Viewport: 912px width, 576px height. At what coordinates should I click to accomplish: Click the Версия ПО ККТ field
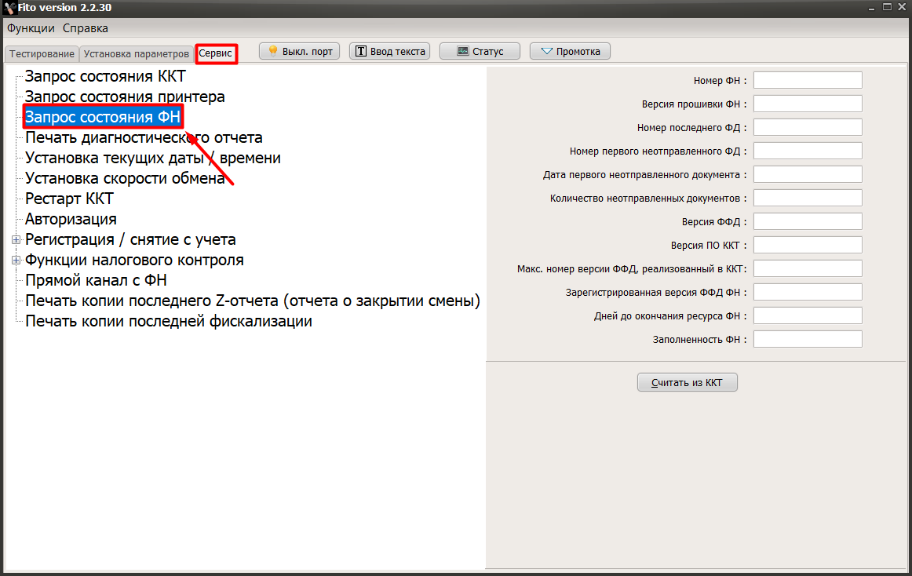click(808, 245)
